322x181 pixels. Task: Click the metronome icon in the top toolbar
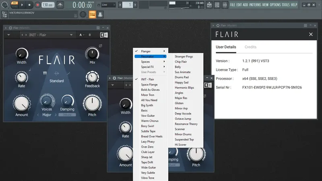(60, 5)
